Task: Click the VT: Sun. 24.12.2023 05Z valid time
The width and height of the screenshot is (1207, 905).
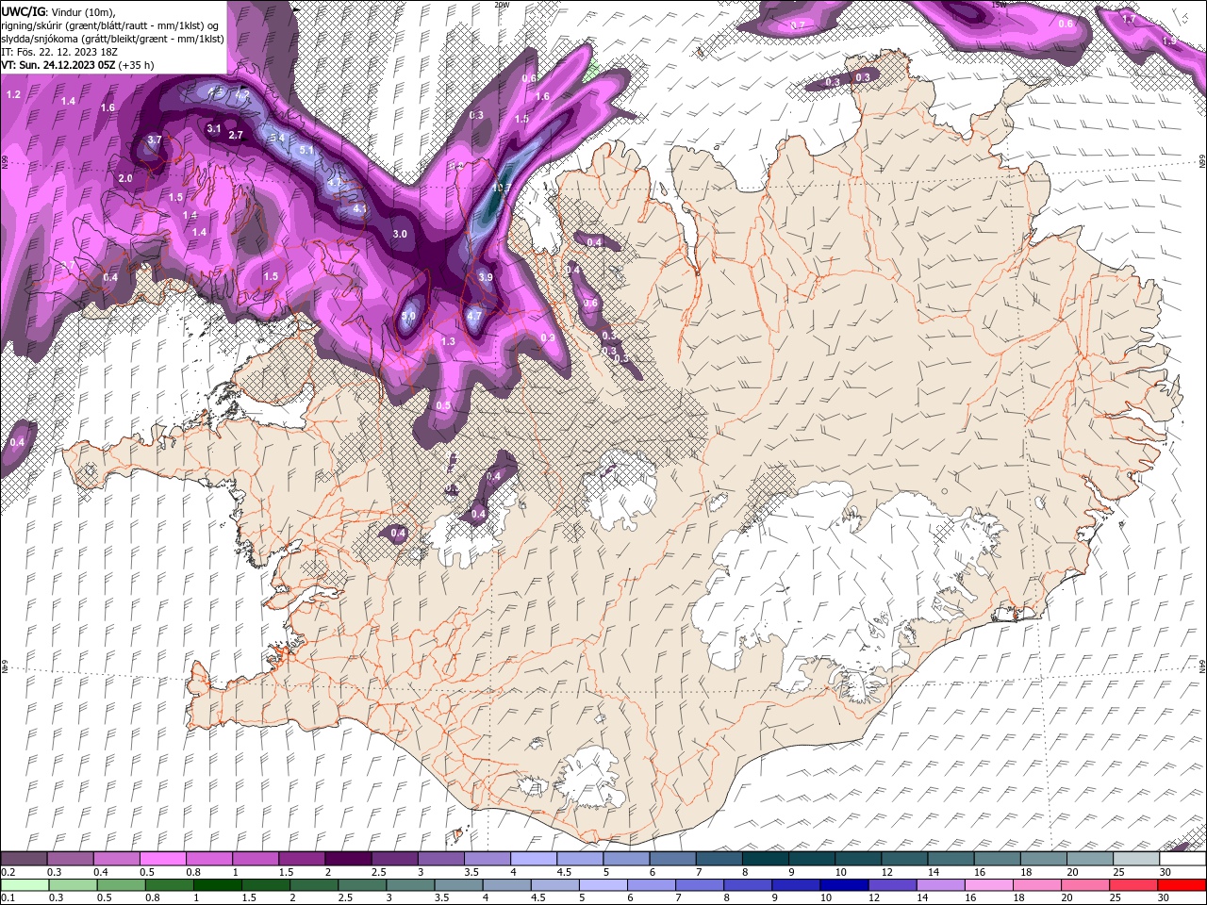Action: point(58,65)
